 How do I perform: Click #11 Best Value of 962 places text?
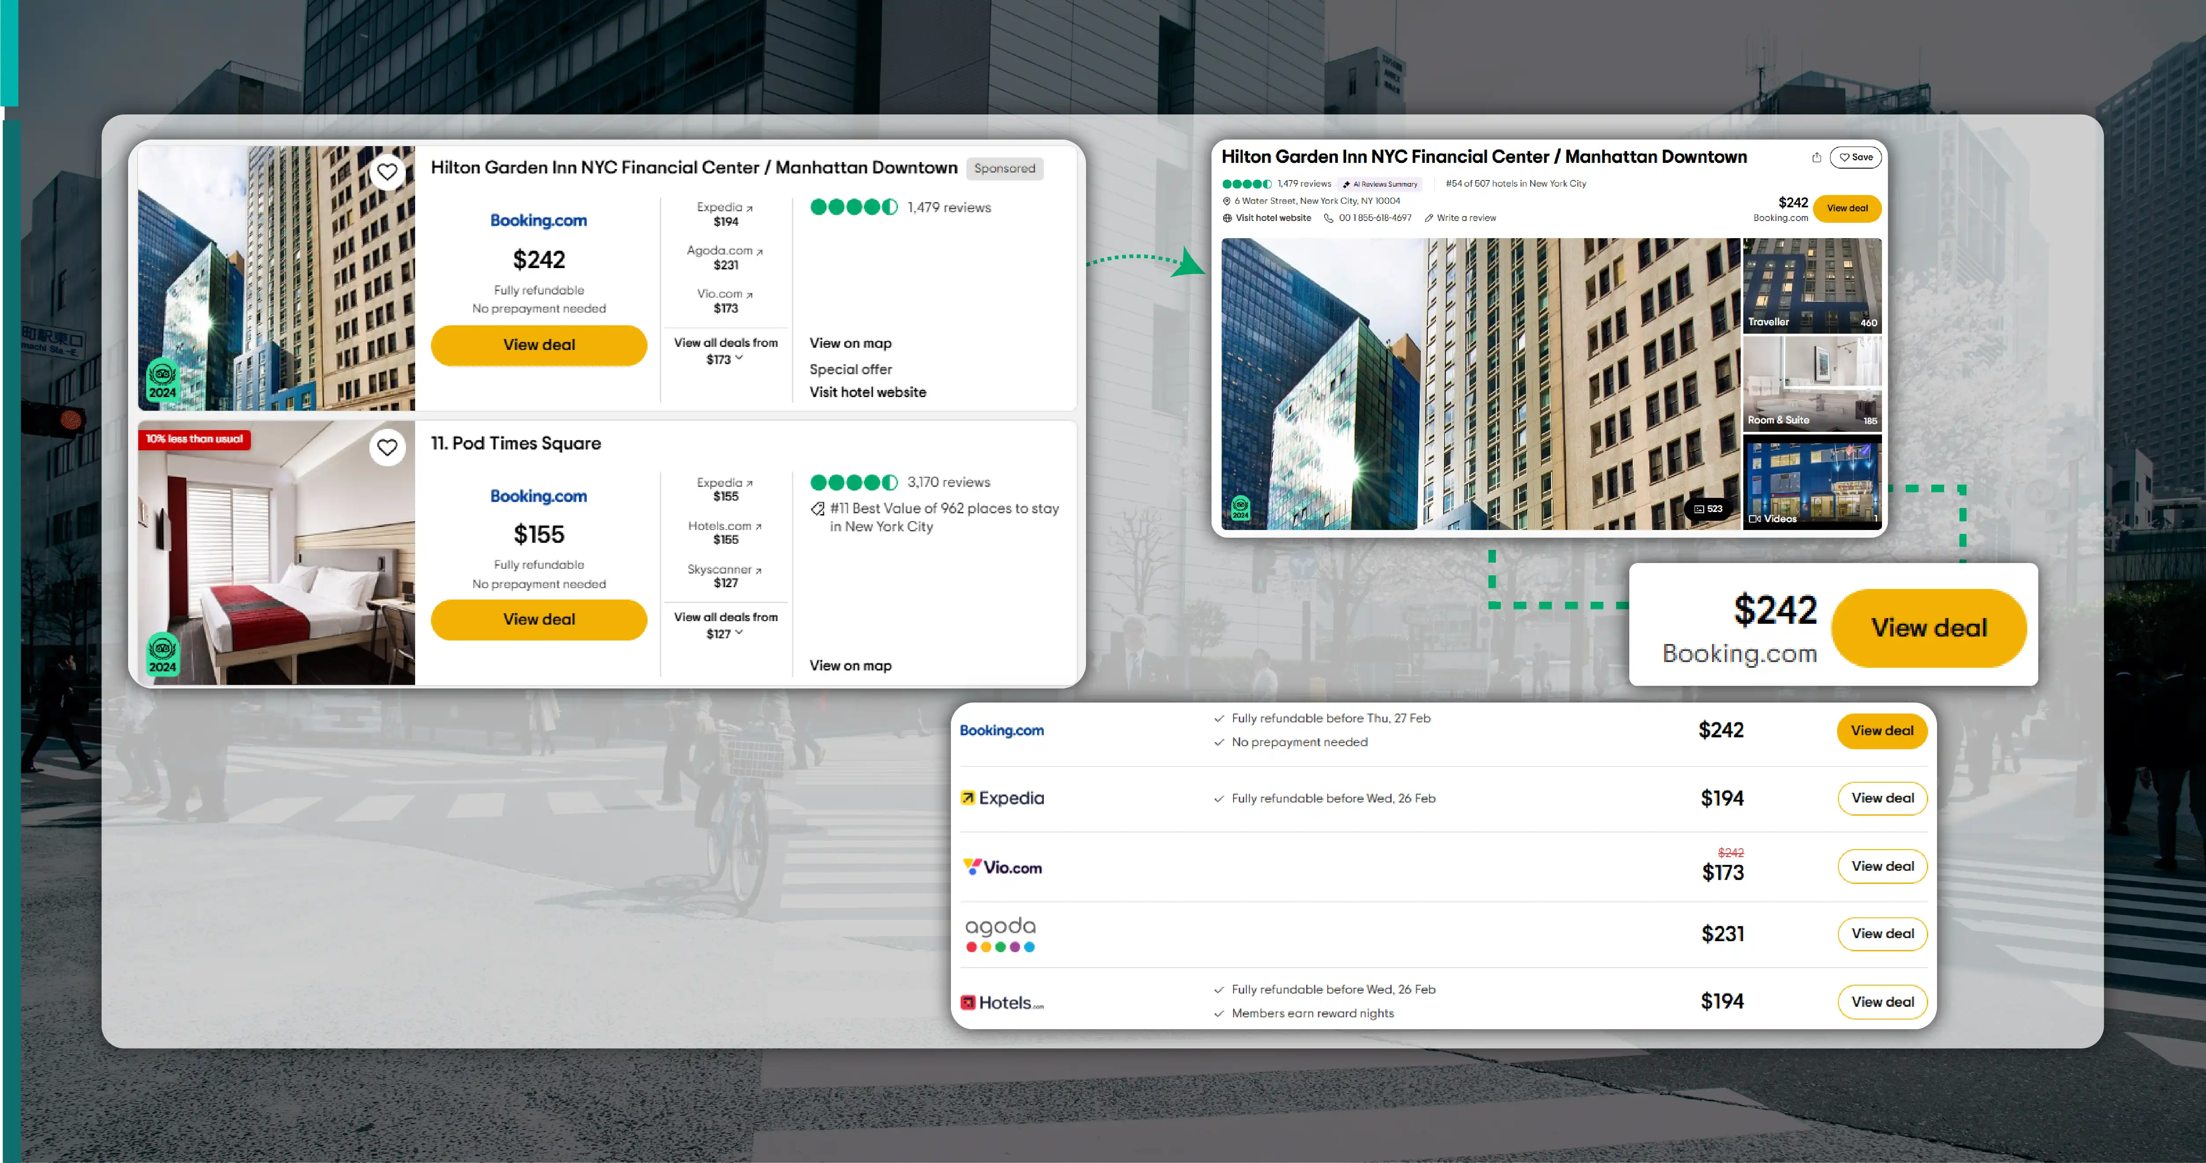click(x=944, y=517)
